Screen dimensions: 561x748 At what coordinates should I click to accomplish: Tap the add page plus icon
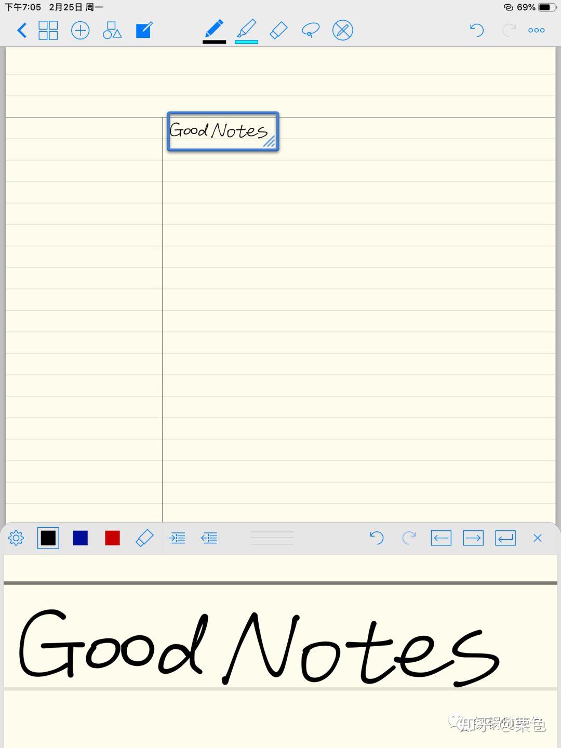pyautogui.click(x=80, y=30)
